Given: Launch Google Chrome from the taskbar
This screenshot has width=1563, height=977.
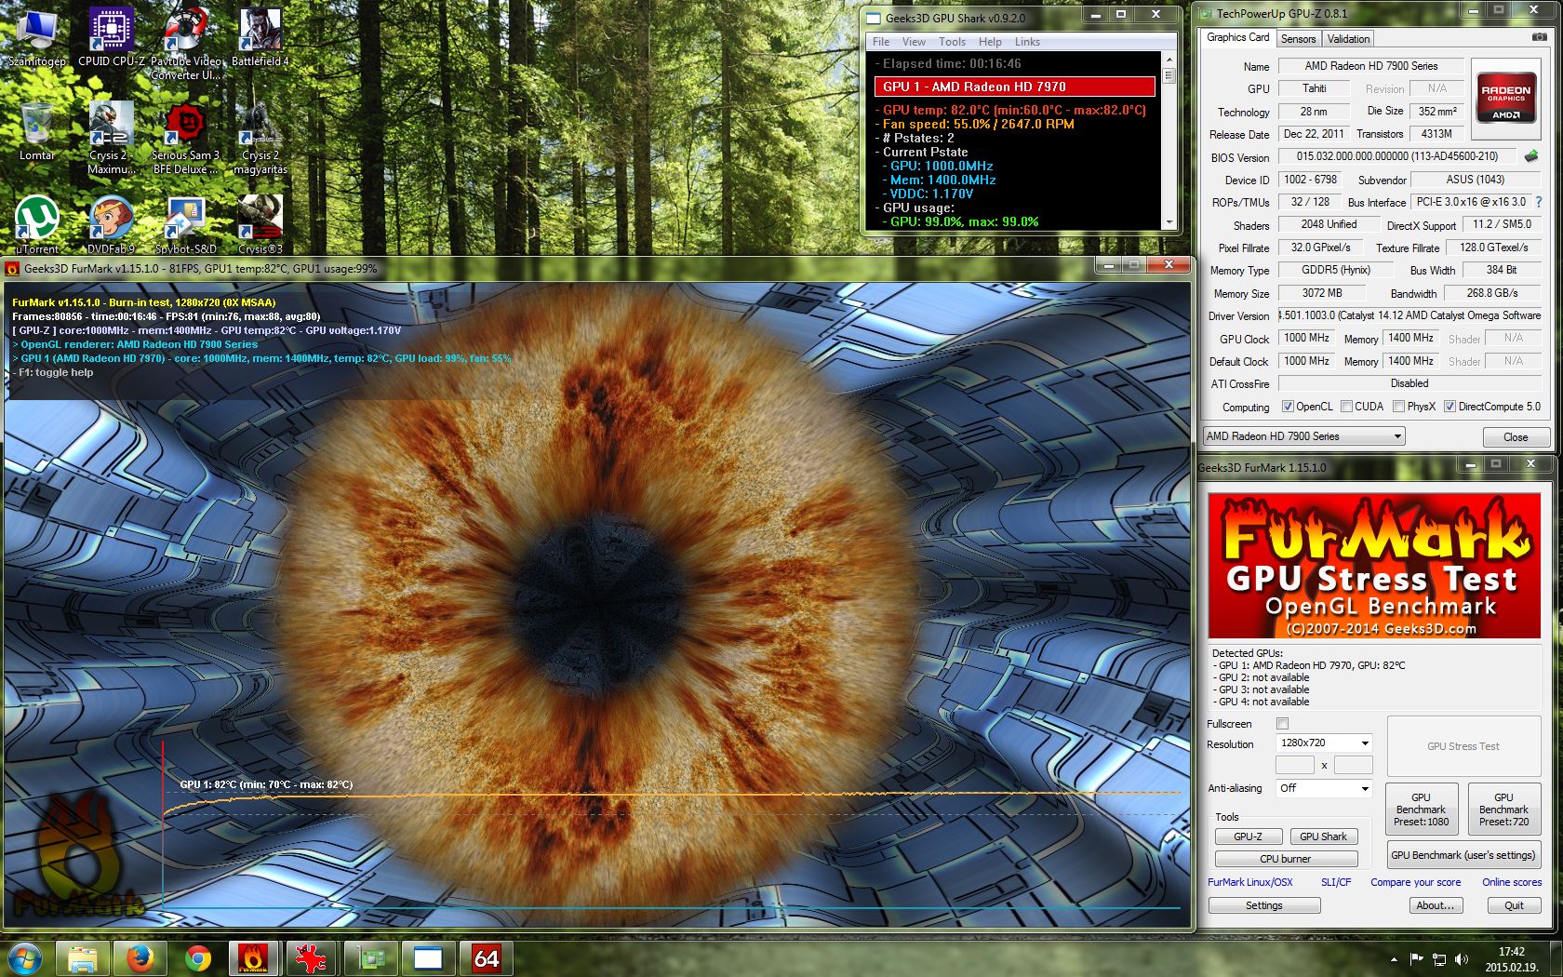Looking at the screenshot, I should 197,957.
